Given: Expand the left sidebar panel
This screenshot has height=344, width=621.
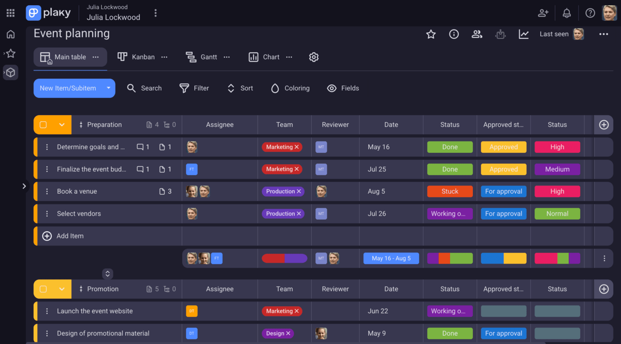Looking at the screenshot, I should pyautogui.click(x=24, y=186).
